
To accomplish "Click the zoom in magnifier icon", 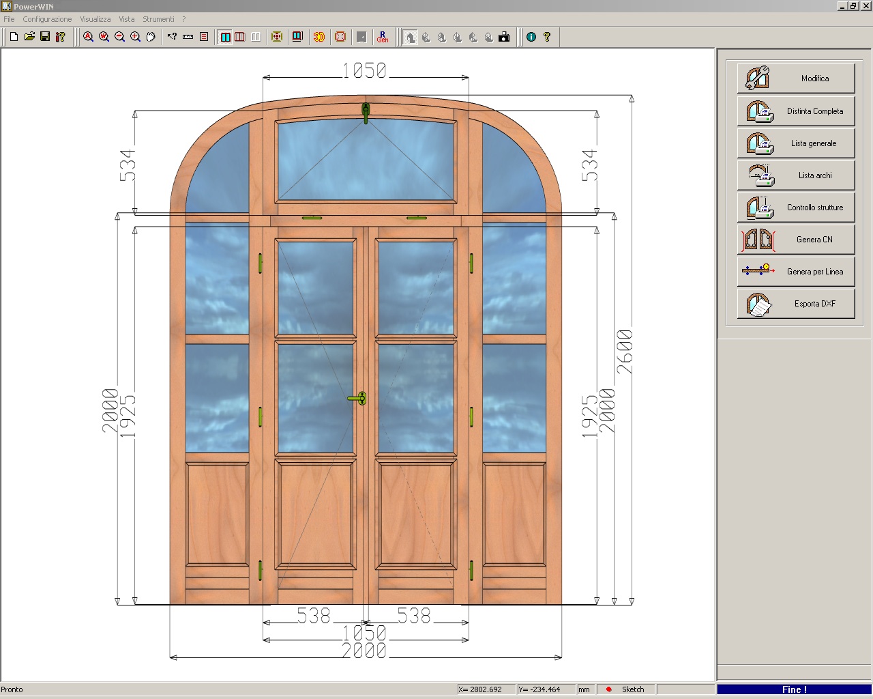I will click(x=135, y=37).
